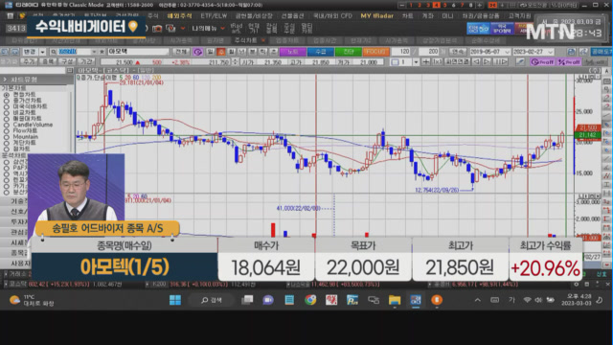
Task: Open the MY tRadar menu
Action: [377, 16]
